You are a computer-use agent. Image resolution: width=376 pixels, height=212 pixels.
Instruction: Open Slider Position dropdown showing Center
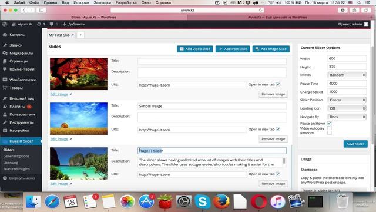click(347, 100)
